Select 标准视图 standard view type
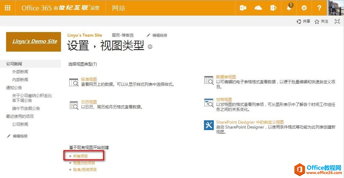This screenshot has width=344, height=178. point(89,79)
